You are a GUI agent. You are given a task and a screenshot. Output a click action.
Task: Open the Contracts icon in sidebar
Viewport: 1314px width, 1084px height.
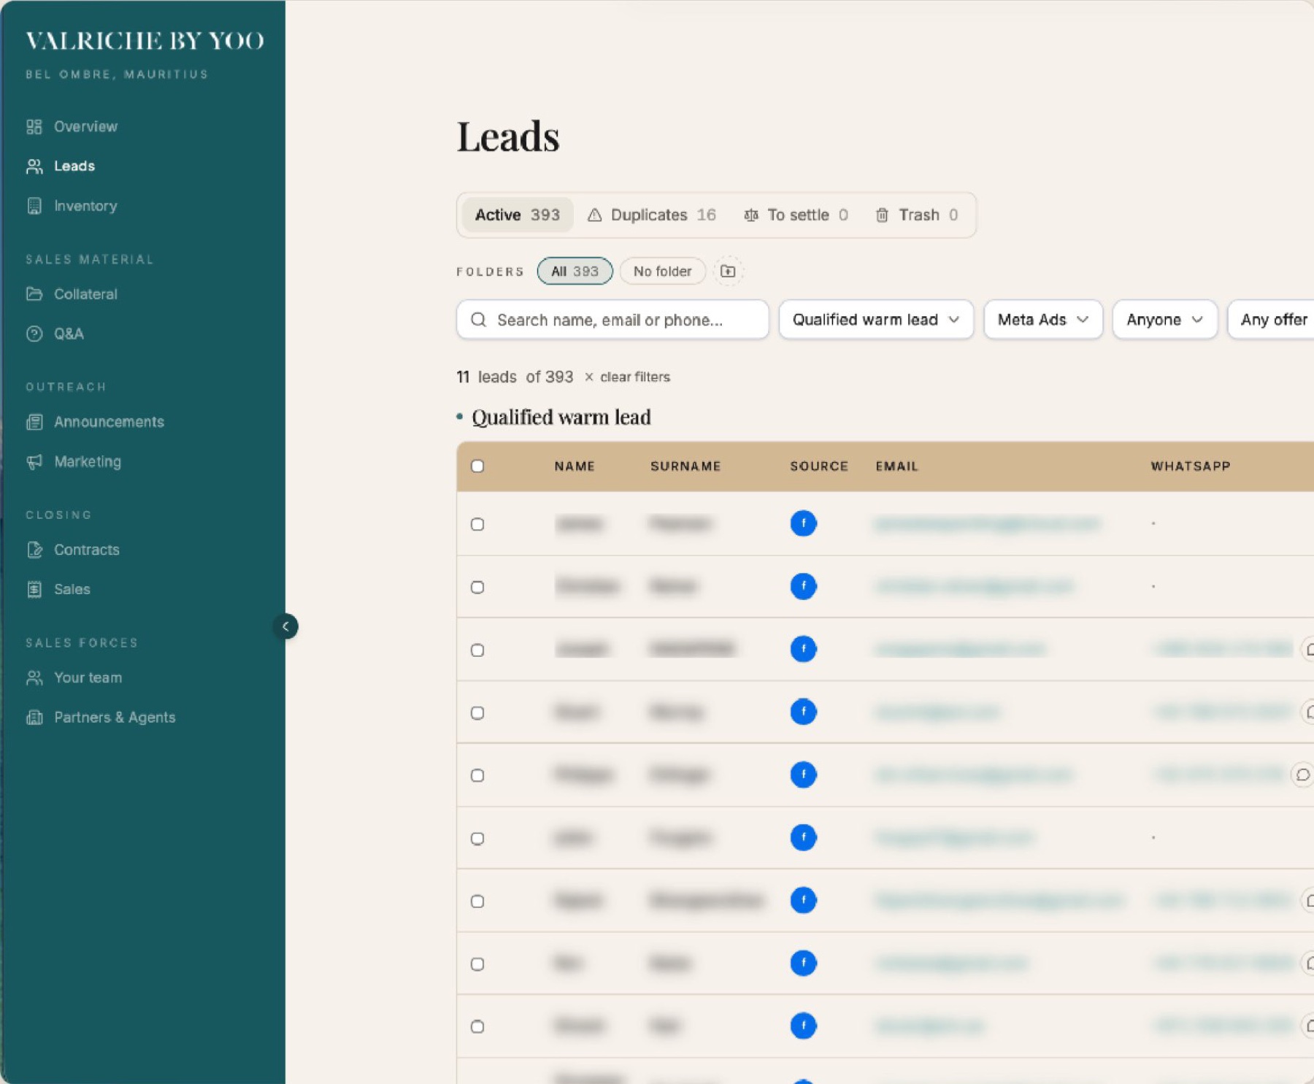pos(34,550)
